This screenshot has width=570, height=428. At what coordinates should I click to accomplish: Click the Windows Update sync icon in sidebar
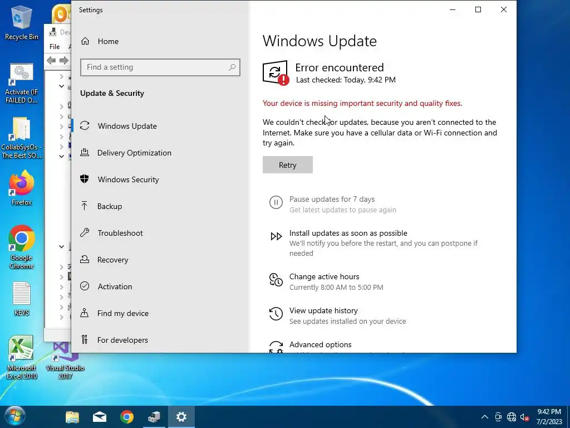[85, 125]
